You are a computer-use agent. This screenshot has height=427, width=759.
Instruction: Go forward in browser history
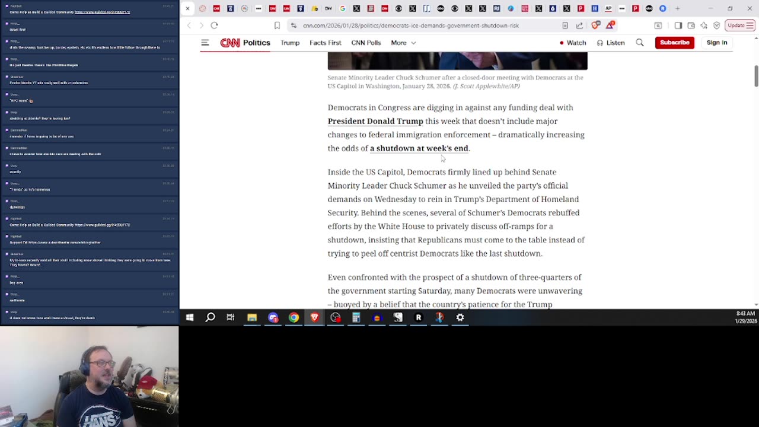click(x=201, y=26)
